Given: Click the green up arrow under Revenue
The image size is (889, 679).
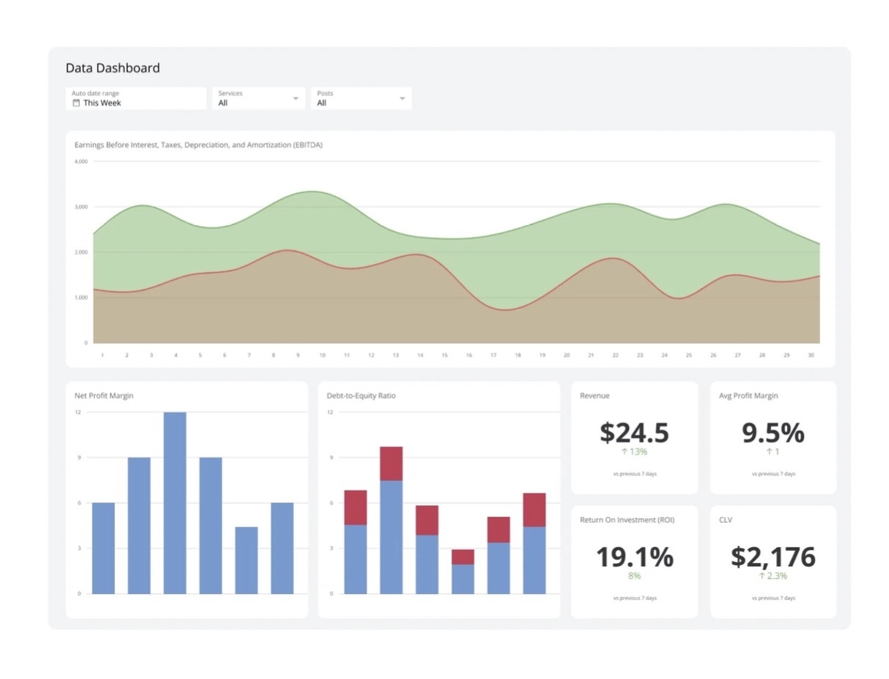Looking at the screenshot, I should 624,452.
